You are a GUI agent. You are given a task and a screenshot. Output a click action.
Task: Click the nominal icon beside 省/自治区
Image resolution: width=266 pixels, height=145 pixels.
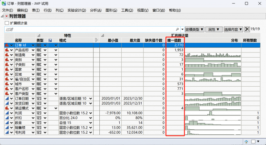tap(7, 79)
